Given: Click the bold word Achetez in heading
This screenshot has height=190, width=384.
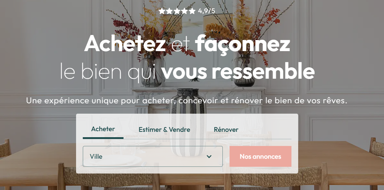Looking at the screenshot, I should (125, 43).
